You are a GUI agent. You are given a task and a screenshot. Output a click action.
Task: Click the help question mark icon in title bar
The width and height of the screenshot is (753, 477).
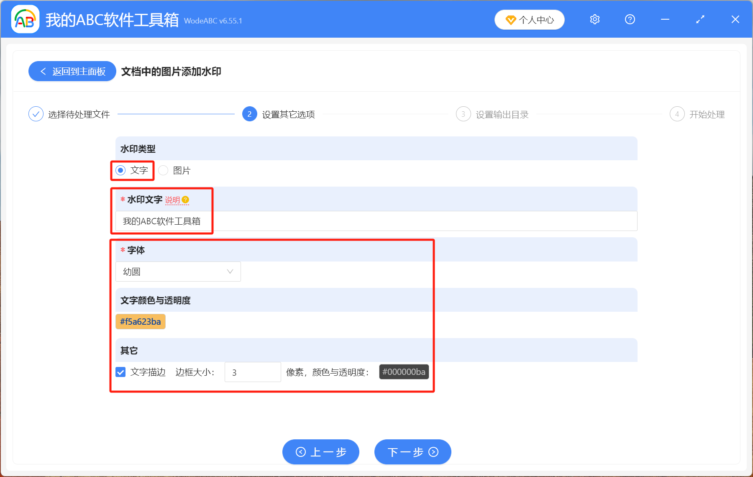pyautogui.click(x=630, y=19)
